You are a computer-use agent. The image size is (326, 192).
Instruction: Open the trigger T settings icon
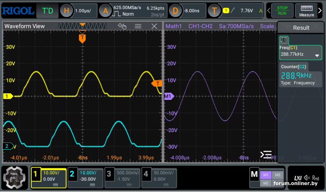(214, 11)
